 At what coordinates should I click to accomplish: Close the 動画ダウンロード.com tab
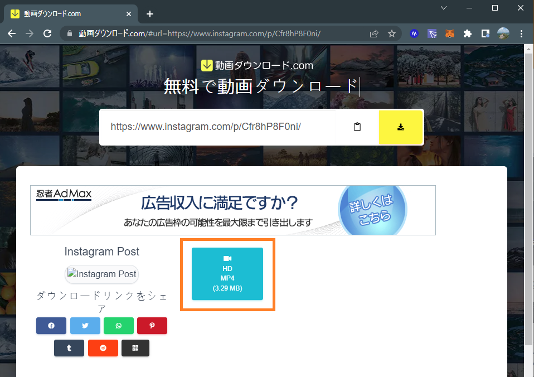pyautogui.click(x=129, y=14)
